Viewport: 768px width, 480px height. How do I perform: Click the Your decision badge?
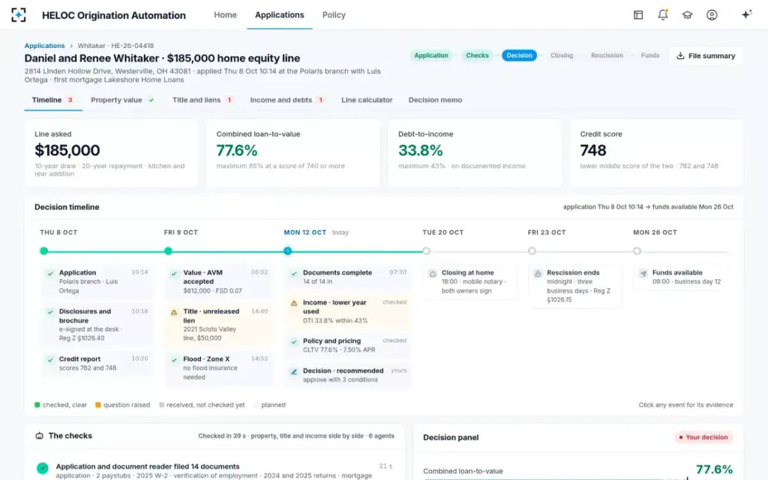click(x=703, y=438)
